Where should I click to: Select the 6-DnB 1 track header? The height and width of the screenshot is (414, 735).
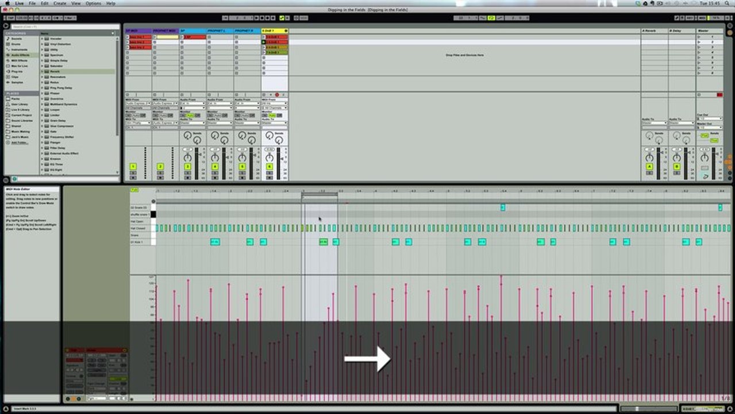[x=275, y=30]
